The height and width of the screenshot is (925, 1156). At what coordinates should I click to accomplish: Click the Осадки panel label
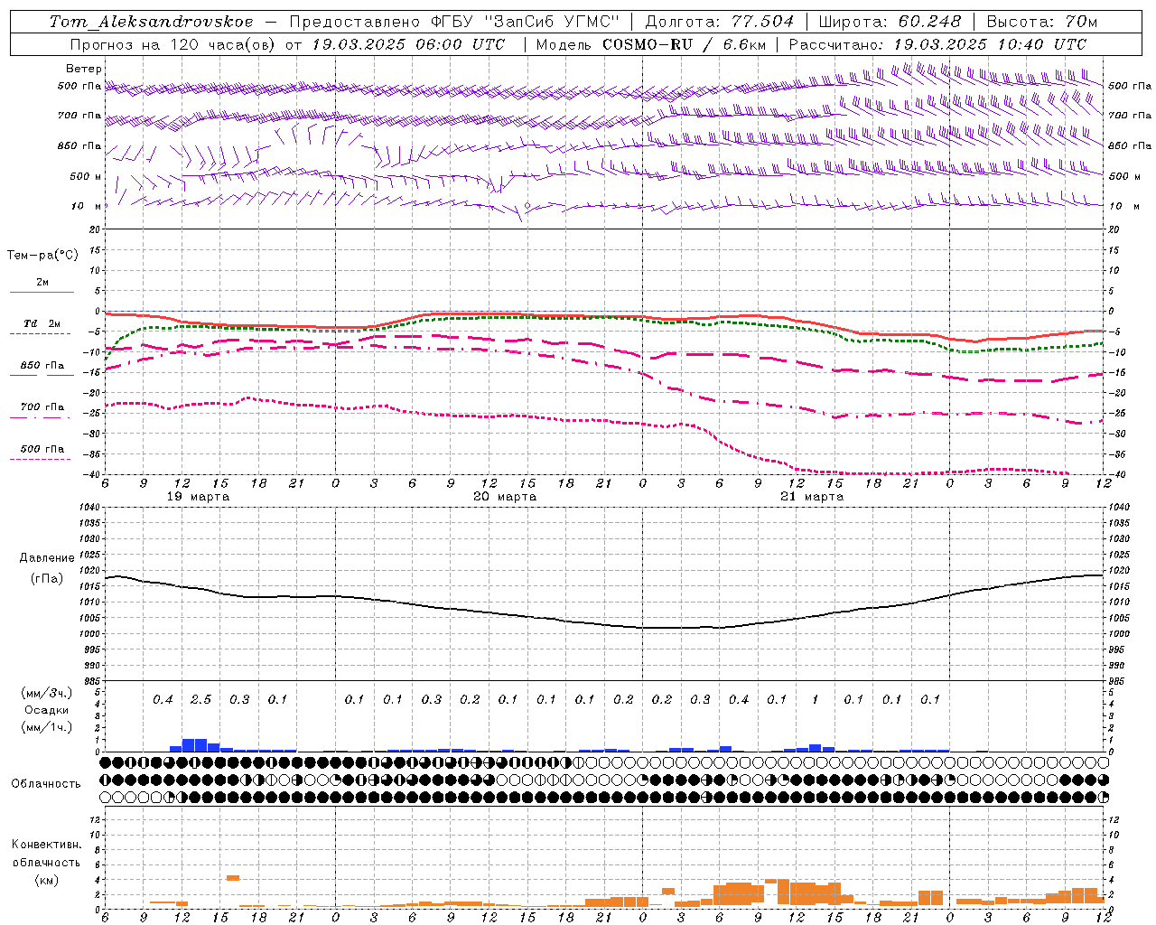[47, 710]
